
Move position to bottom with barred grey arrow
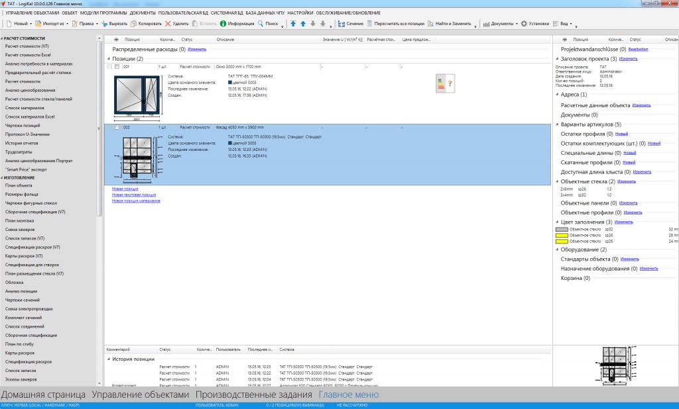[323, 24]
